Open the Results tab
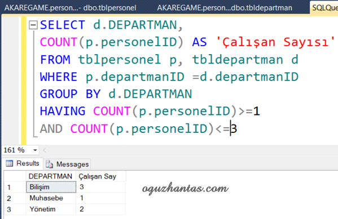Viewport: 338px width, 219px height. pos(23,163)
